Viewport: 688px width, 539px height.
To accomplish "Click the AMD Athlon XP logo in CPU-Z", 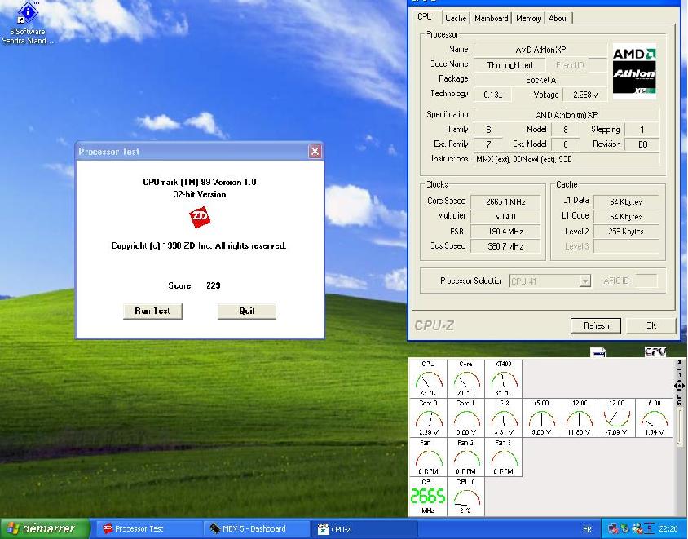I will pyautogui.click(x=634, y=70).
